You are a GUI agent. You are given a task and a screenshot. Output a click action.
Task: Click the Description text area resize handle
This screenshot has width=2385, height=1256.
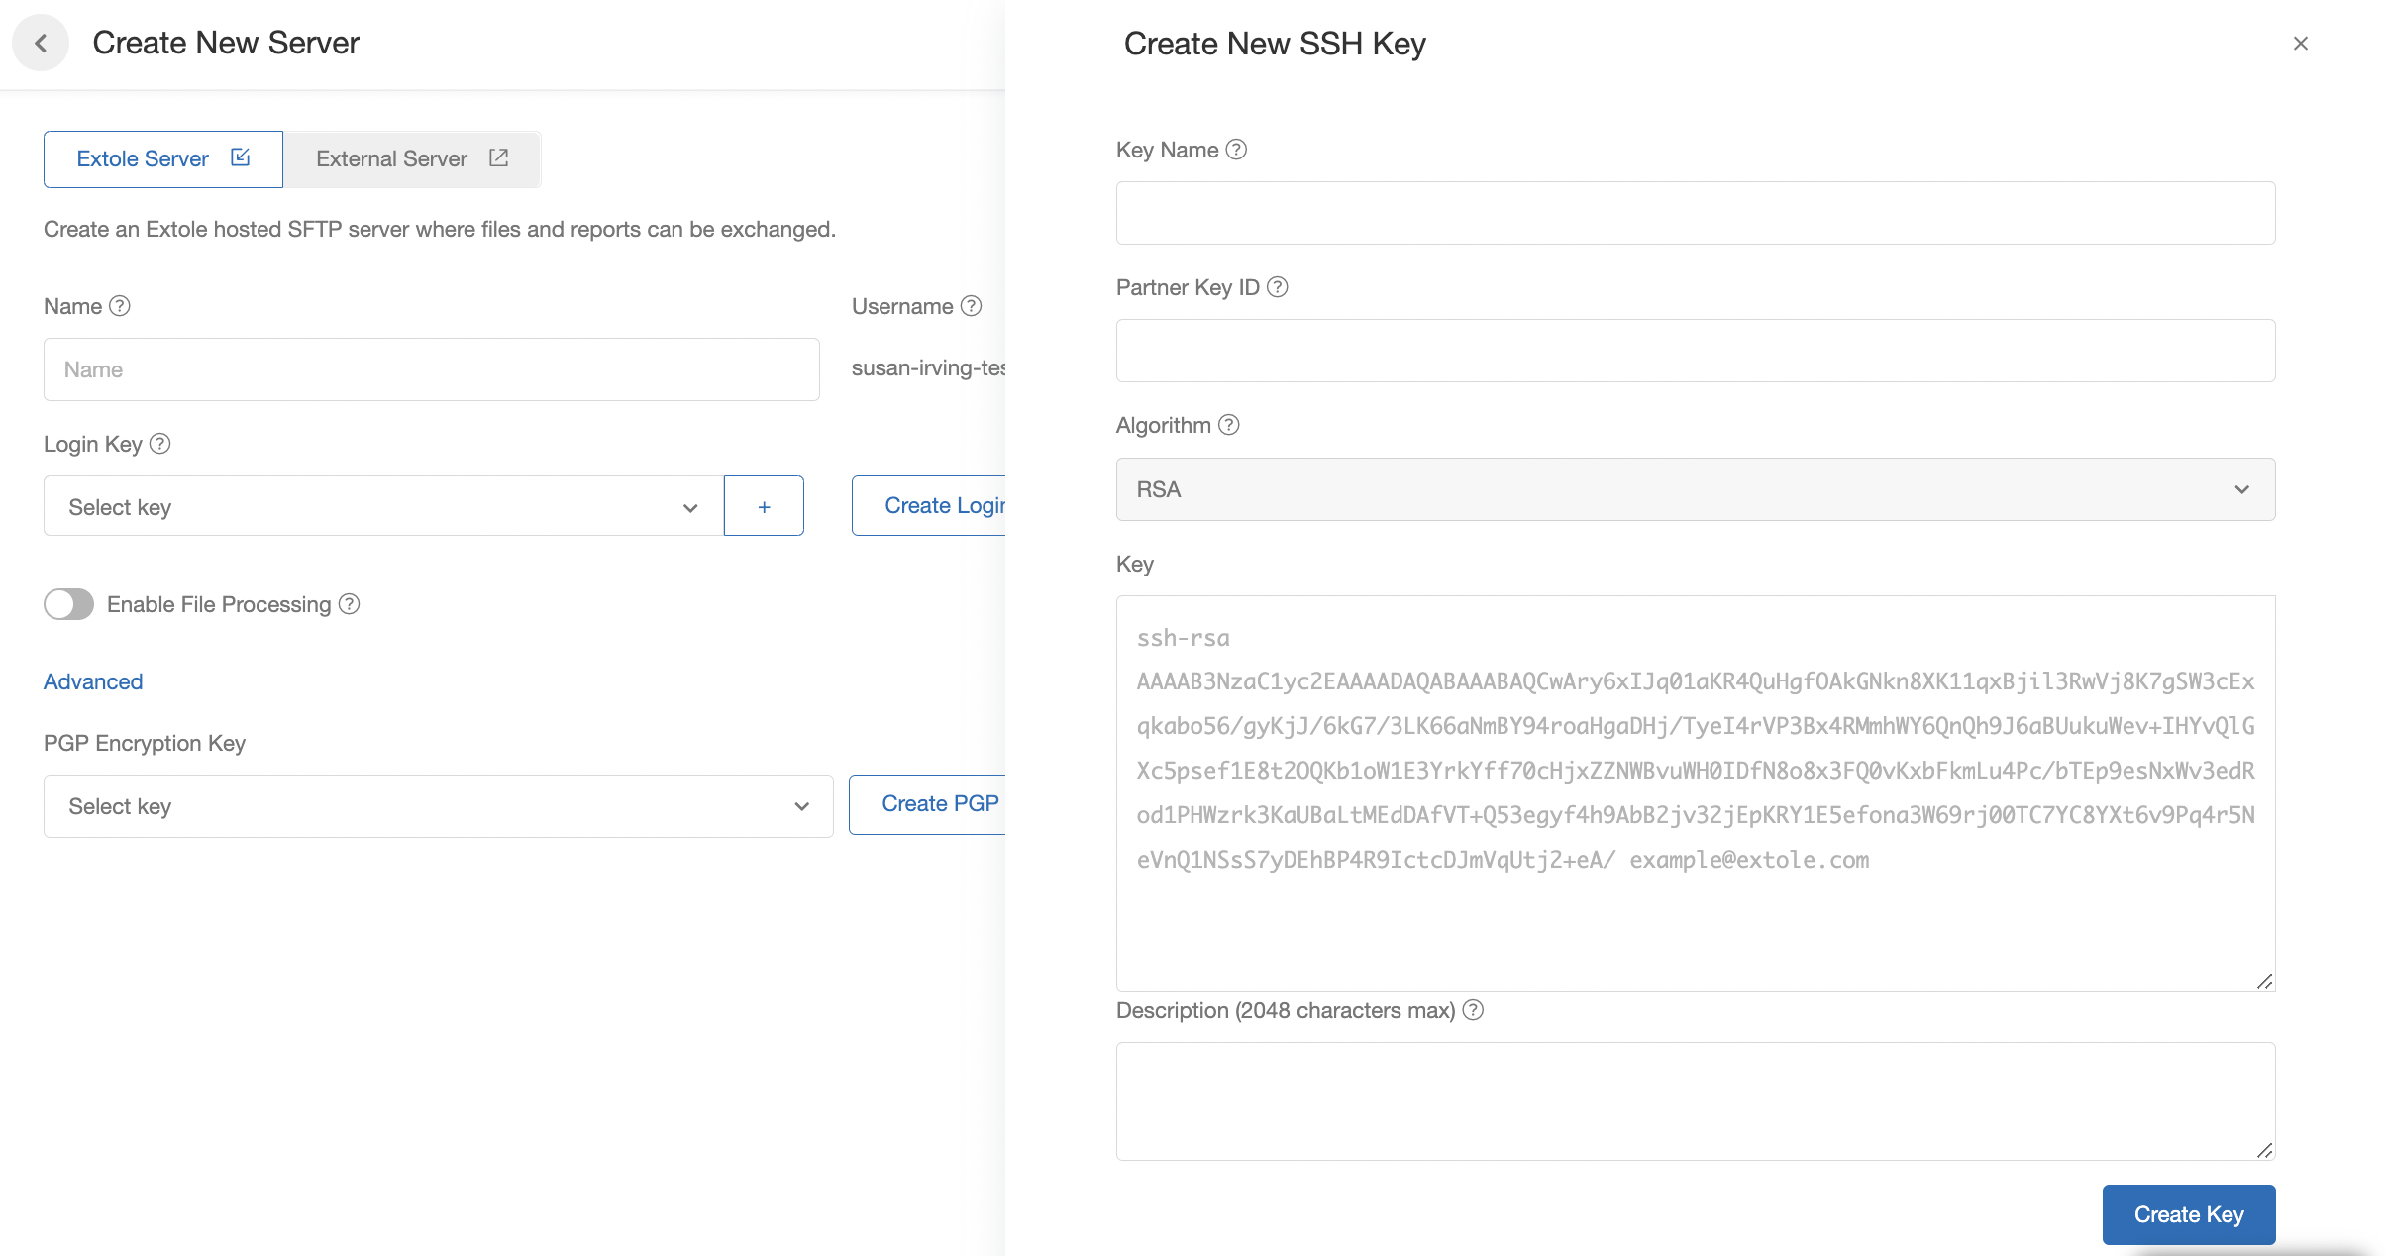coord(2264,1150)
